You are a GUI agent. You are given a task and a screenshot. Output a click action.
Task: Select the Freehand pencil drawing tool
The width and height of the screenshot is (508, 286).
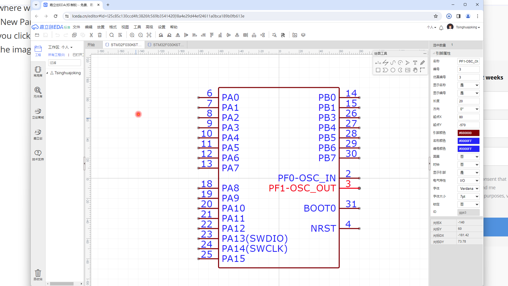pyautogui.click(x=423, y=63)
